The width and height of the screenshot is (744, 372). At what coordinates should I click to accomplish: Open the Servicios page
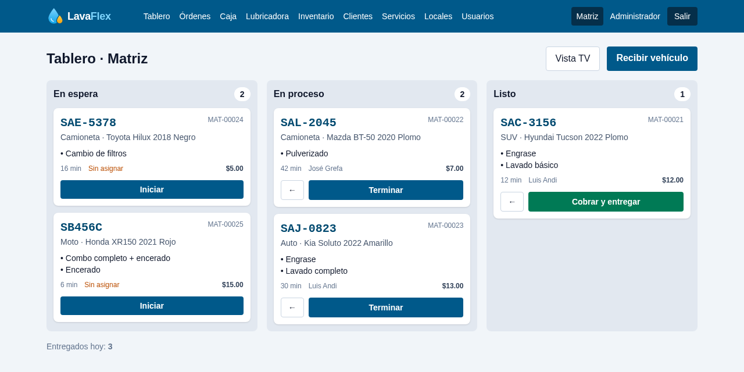pos(398,16)
